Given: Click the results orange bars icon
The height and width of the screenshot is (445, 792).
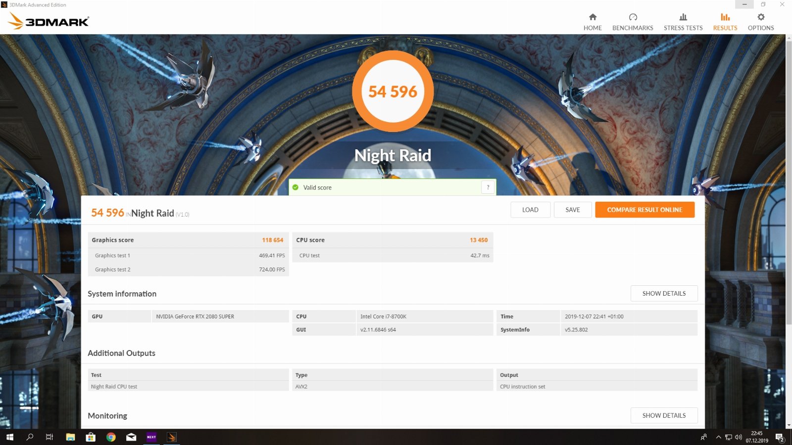Looking at the screenshot, I should point(725,17).
